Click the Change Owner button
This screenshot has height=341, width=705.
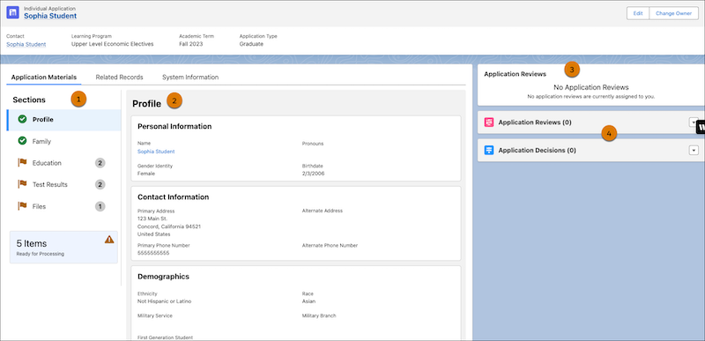pyautogui.click(x=673, y=13)
